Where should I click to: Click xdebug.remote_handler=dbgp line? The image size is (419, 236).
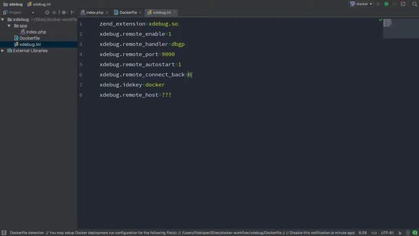[x=142, y=44]
